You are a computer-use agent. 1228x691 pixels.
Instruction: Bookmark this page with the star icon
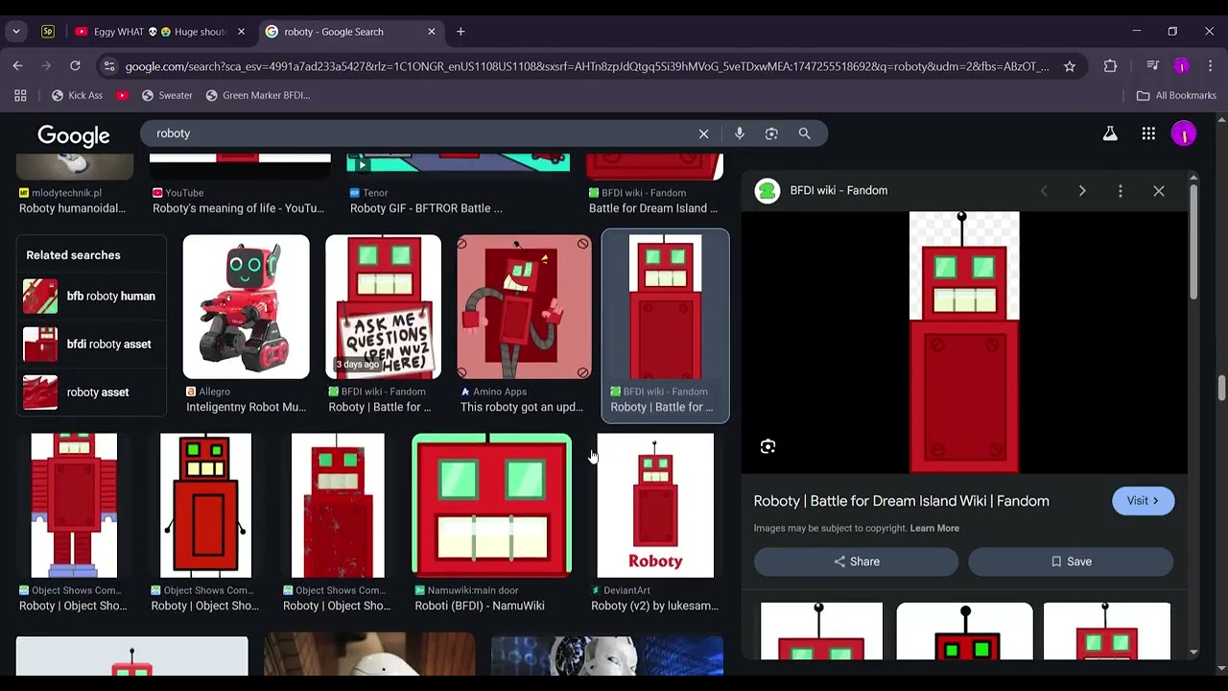tap(1070, 66)
